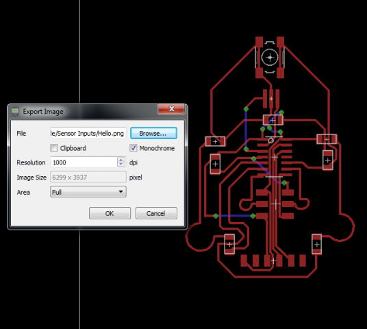Enable the Clipboard checkbox
367x329 pixels.
(54, 148)
